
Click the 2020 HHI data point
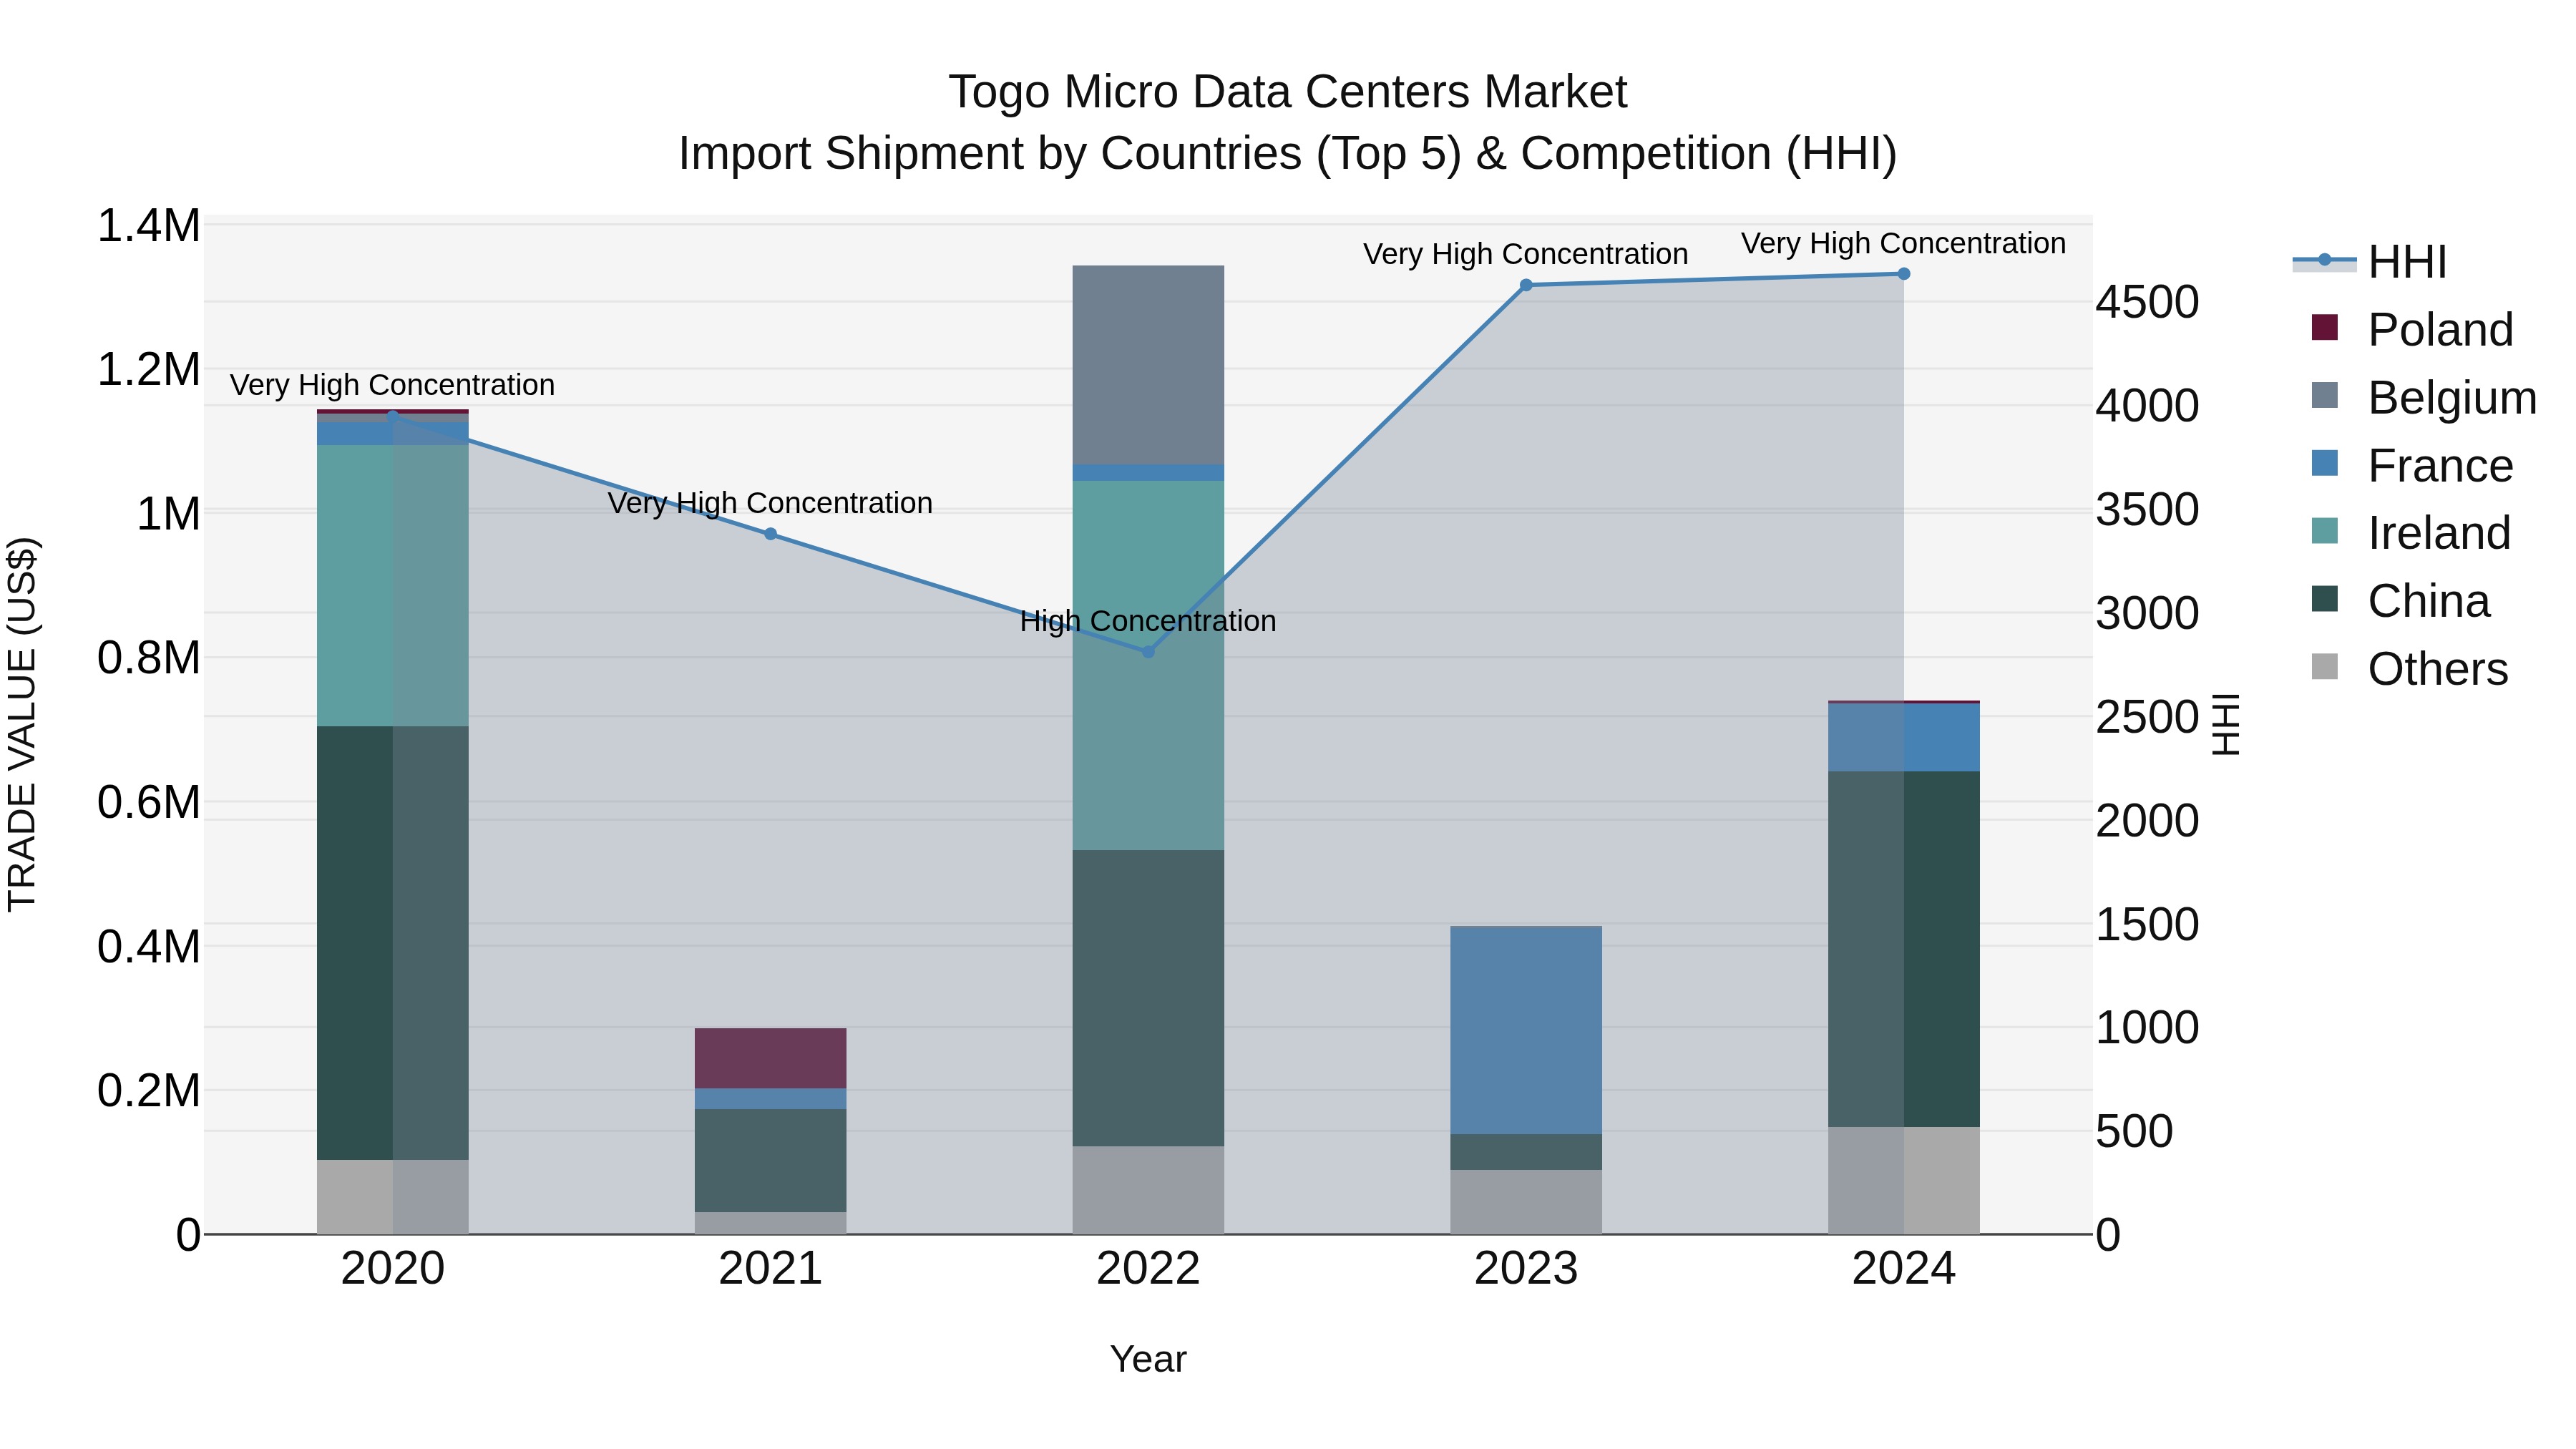click(393, 417)
